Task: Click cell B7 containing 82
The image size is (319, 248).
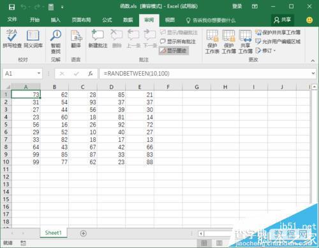Action: tap(54, 139)
